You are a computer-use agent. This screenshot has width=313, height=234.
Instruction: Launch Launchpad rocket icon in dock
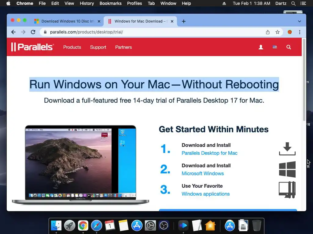pos(69,225)
